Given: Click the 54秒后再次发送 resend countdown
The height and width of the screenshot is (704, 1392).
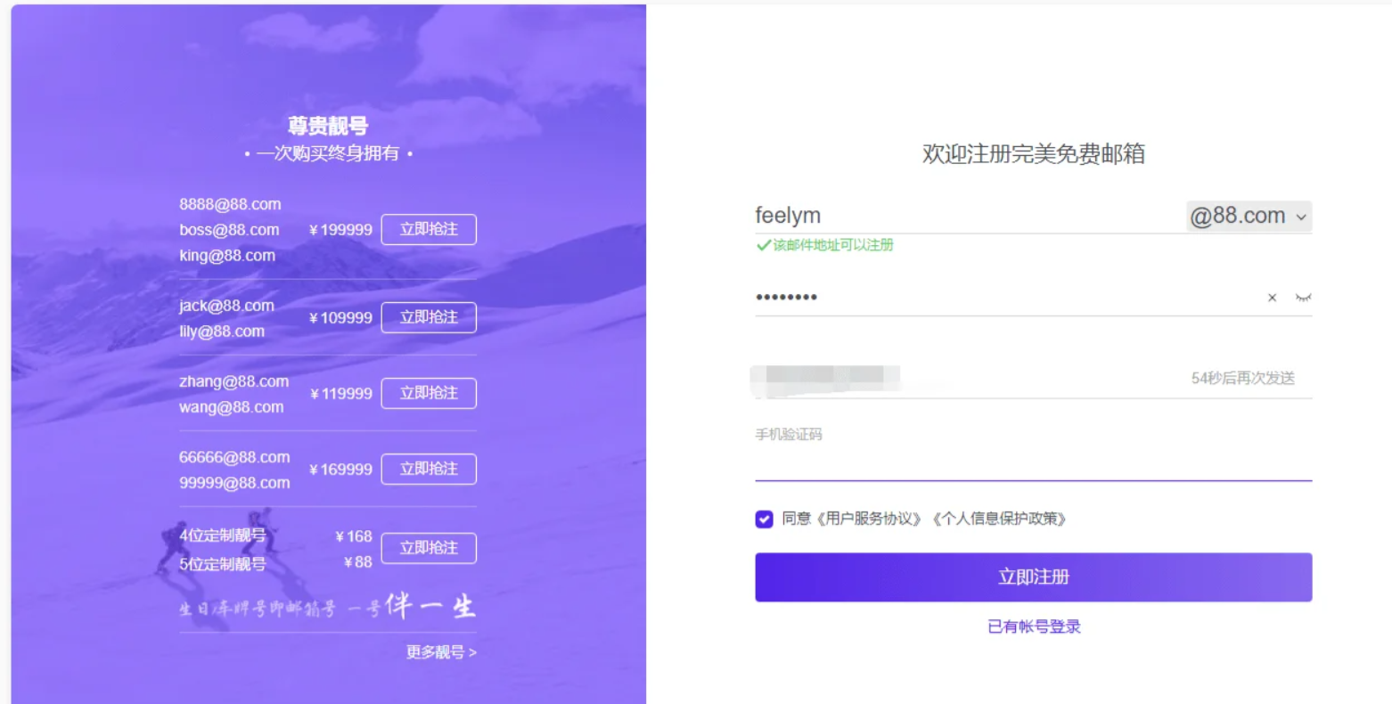Looking at the screenshot, I should (1242, 378).
